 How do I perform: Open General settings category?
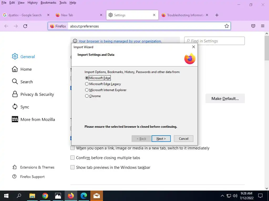[x=23, y=57]
